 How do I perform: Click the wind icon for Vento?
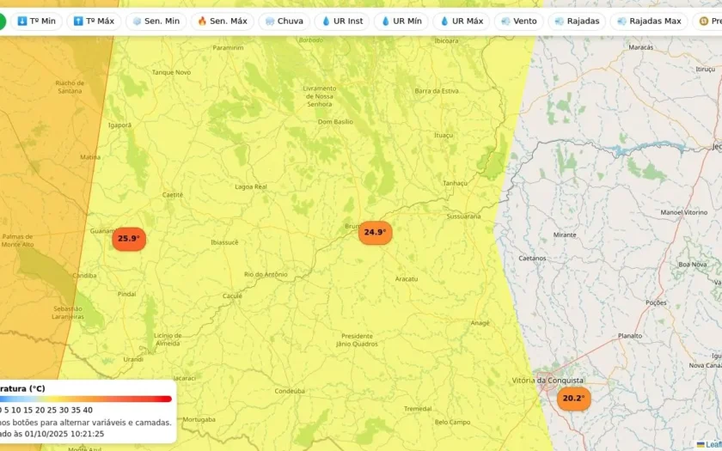click(505, 21)
